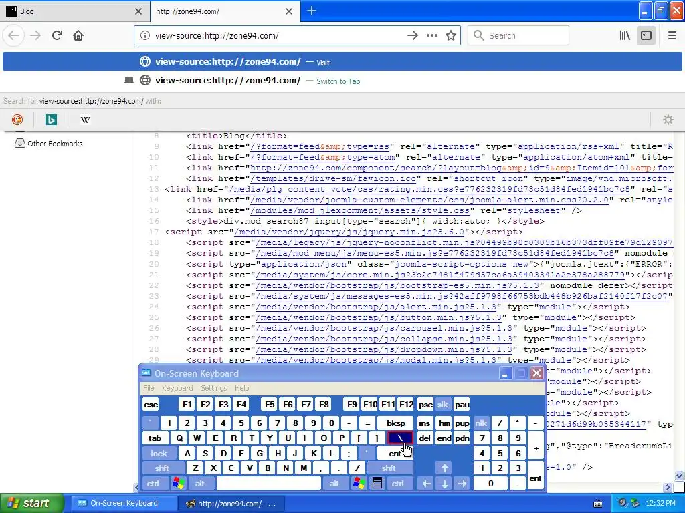Toggle the sidebar view icon
685x513 pixels.
point(646,35)
